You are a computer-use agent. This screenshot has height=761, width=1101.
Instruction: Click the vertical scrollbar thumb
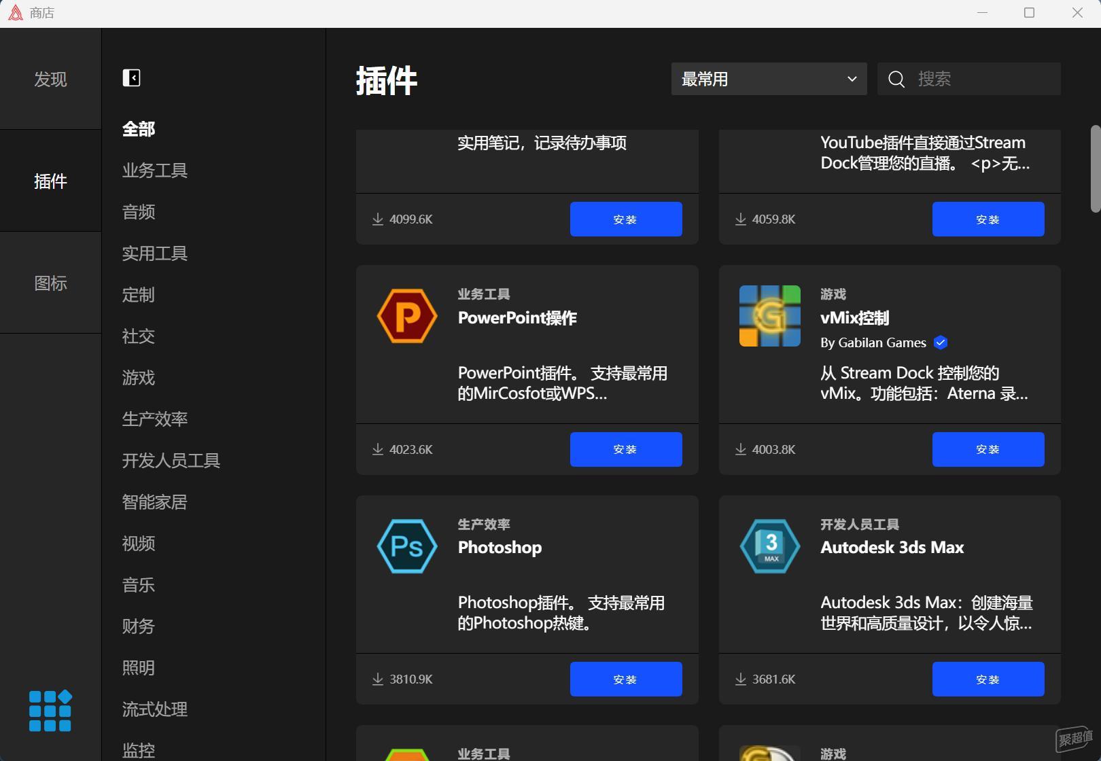(x=1096, y=169)
